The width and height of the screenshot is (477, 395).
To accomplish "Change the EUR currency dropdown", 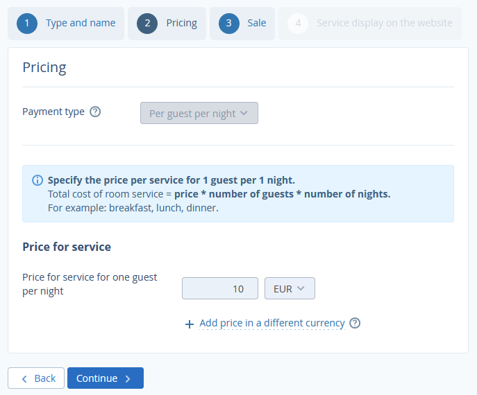I will click(290, 288).
